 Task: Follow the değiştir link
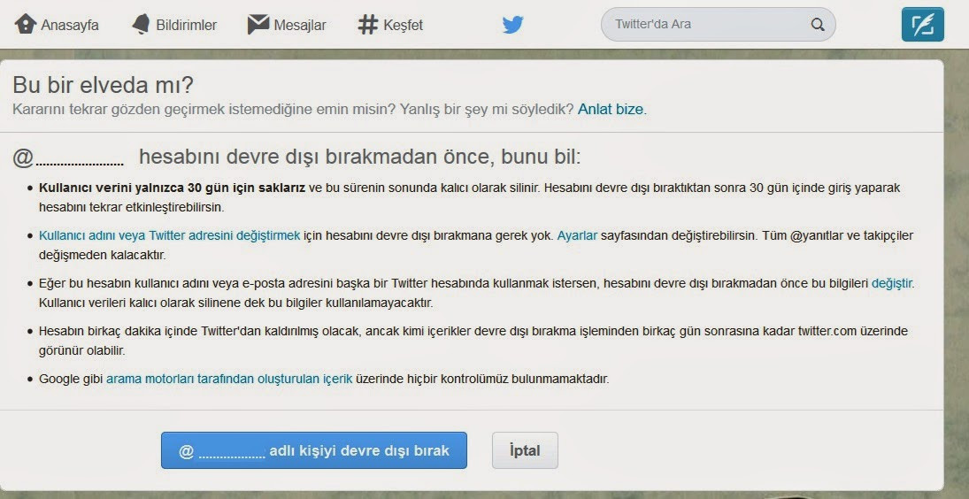tap(892, 283)
